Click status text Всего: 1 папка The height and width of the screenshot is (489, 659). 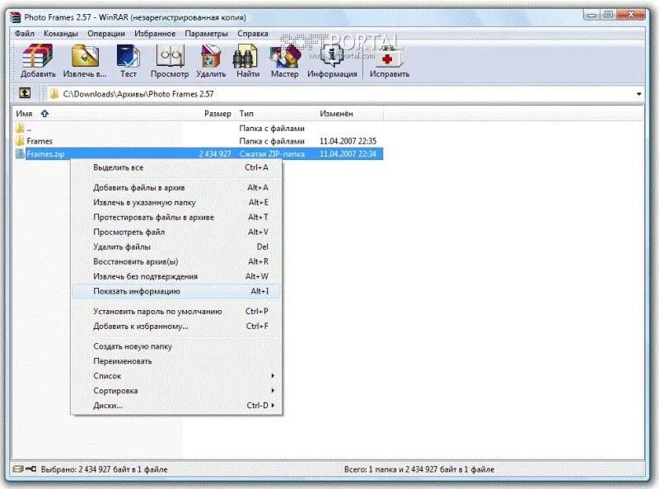[x=419, y=469]
